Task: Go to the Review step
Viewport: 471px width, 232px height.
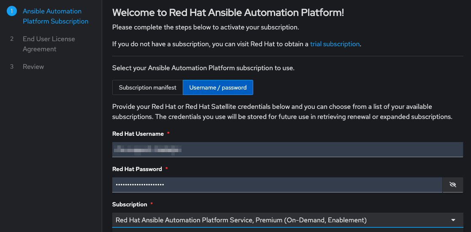Action: coord(33,67)
